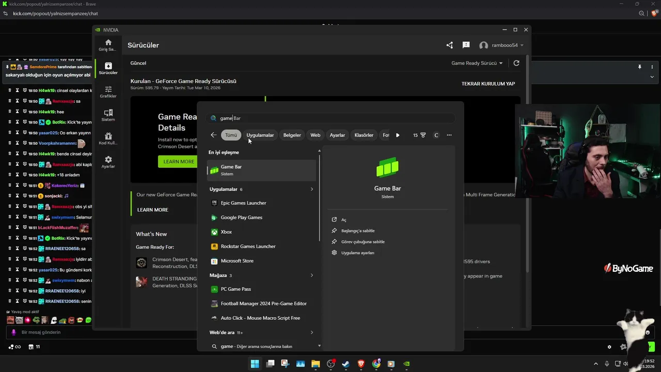
Task: Go back in Windows search panel
Action: tap(214, 135)
